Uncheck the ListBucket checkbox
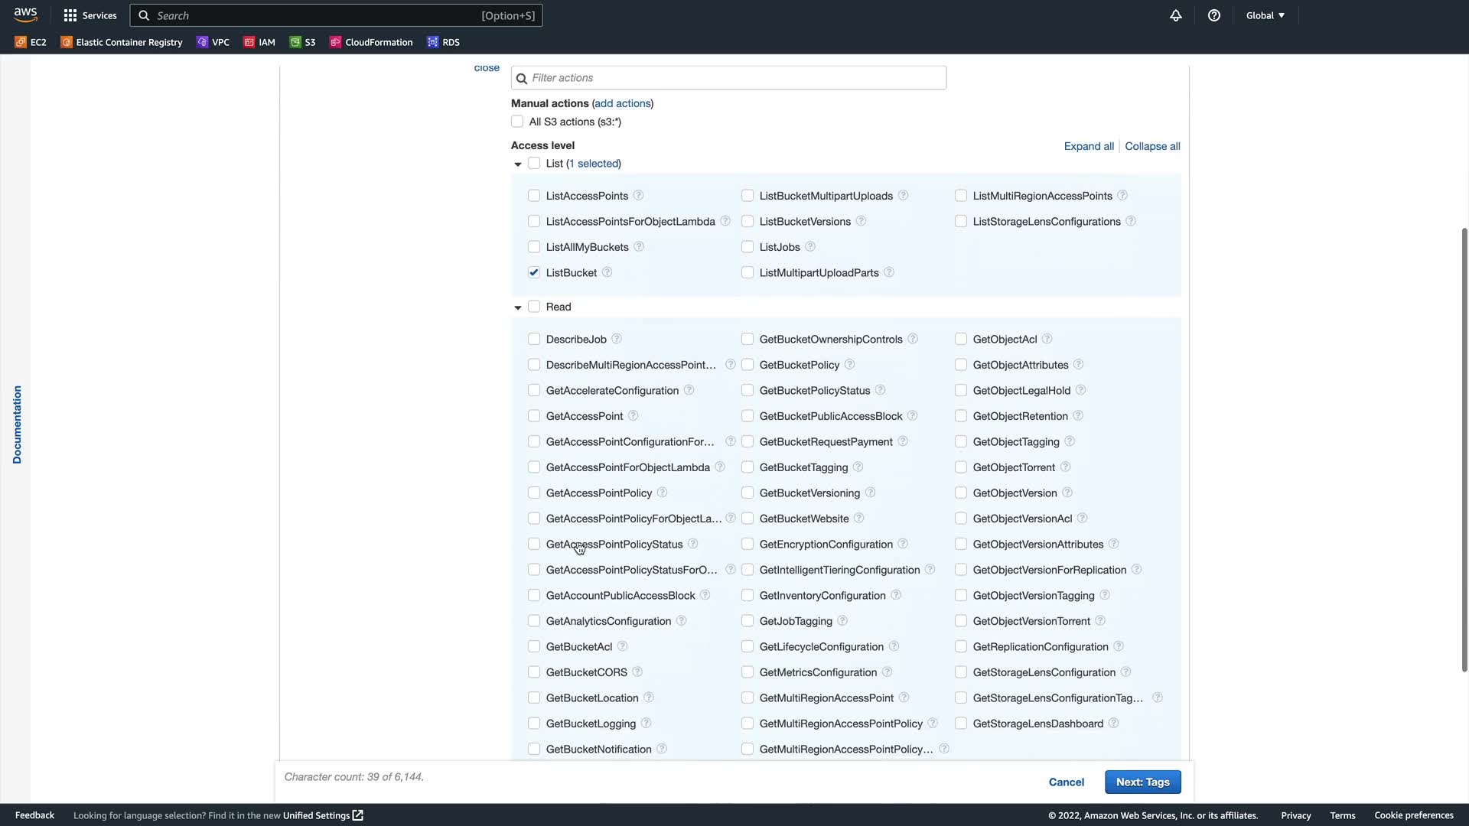Screen dimensions: 1469x826 point(534,272)
